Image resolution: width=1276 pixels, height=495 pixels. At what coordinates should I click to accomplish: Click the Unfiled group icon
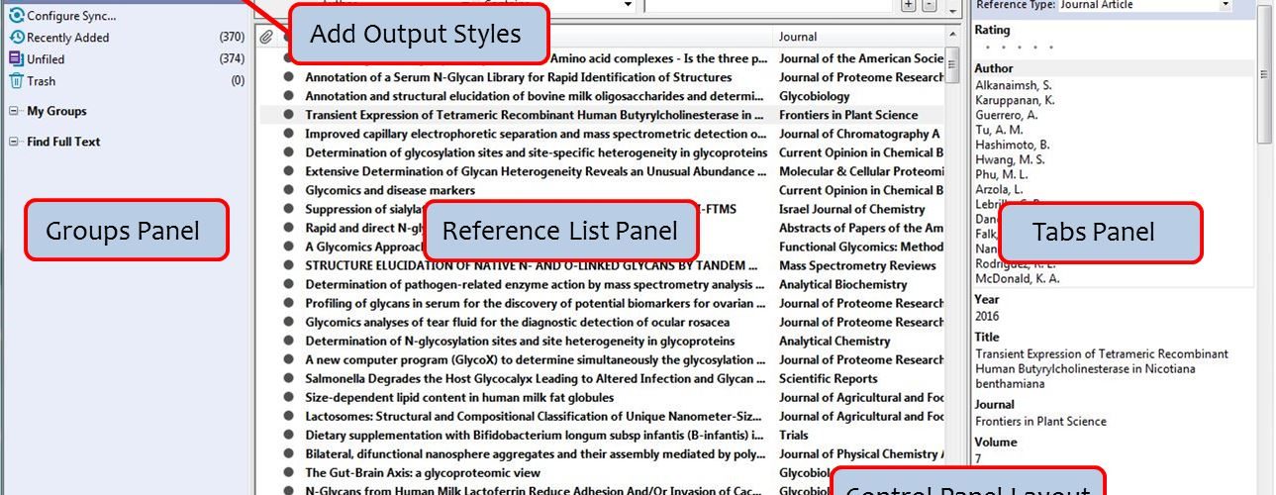pyautogui.click(x=16, y=58)
